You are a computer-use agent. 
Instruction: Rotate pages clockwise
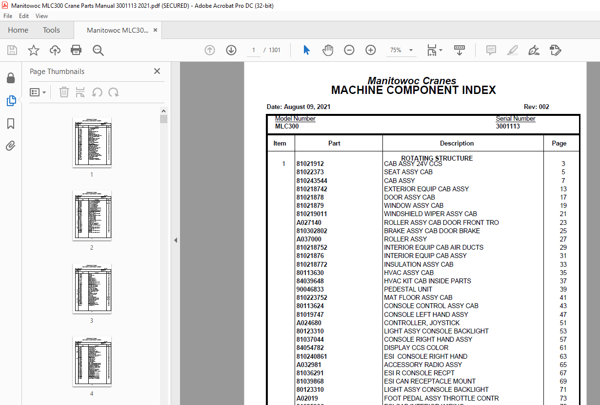click(114, 92)
